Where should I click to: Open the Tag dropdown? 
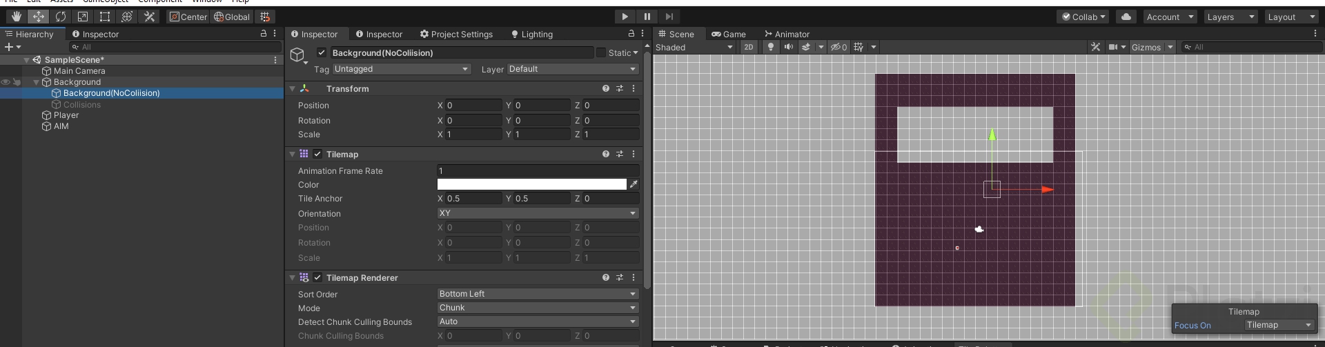pyautogui.click(x=402, y=69)
